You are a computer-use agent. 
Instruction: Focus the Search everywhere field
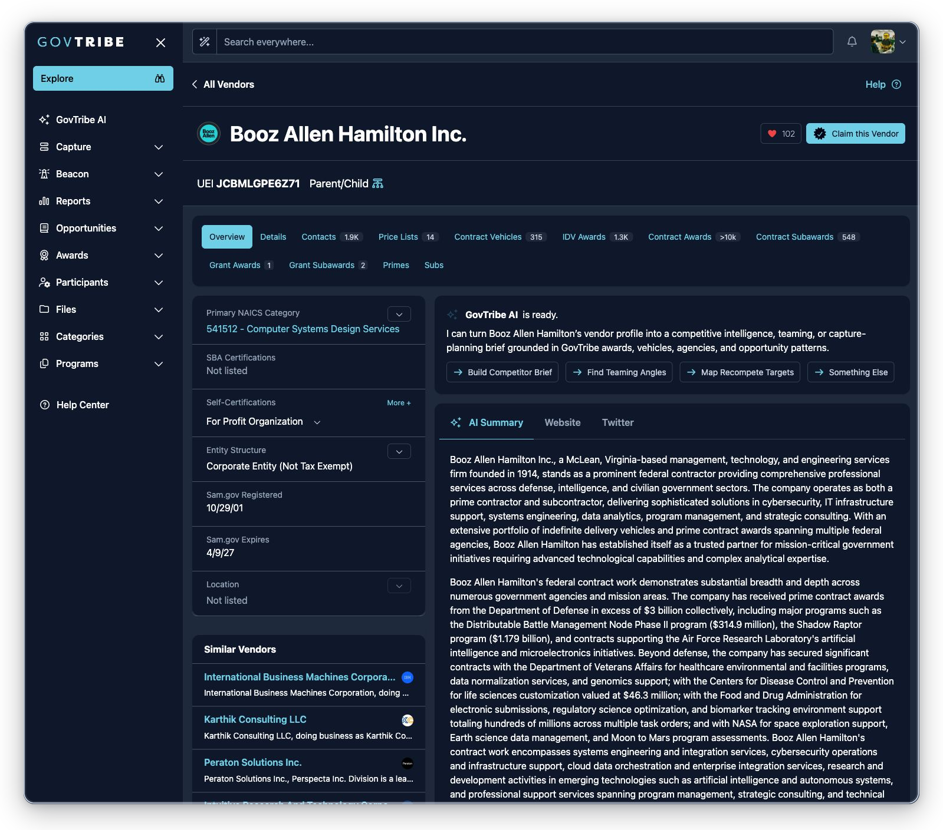point(525,42)
